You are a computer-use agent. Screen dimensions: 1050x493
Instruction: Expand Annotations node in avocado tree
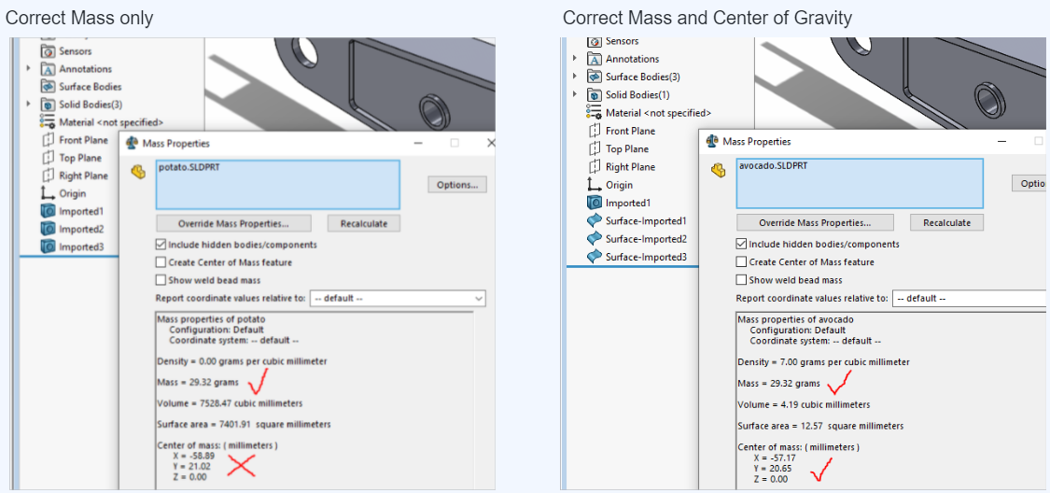(x=575, y=58)
